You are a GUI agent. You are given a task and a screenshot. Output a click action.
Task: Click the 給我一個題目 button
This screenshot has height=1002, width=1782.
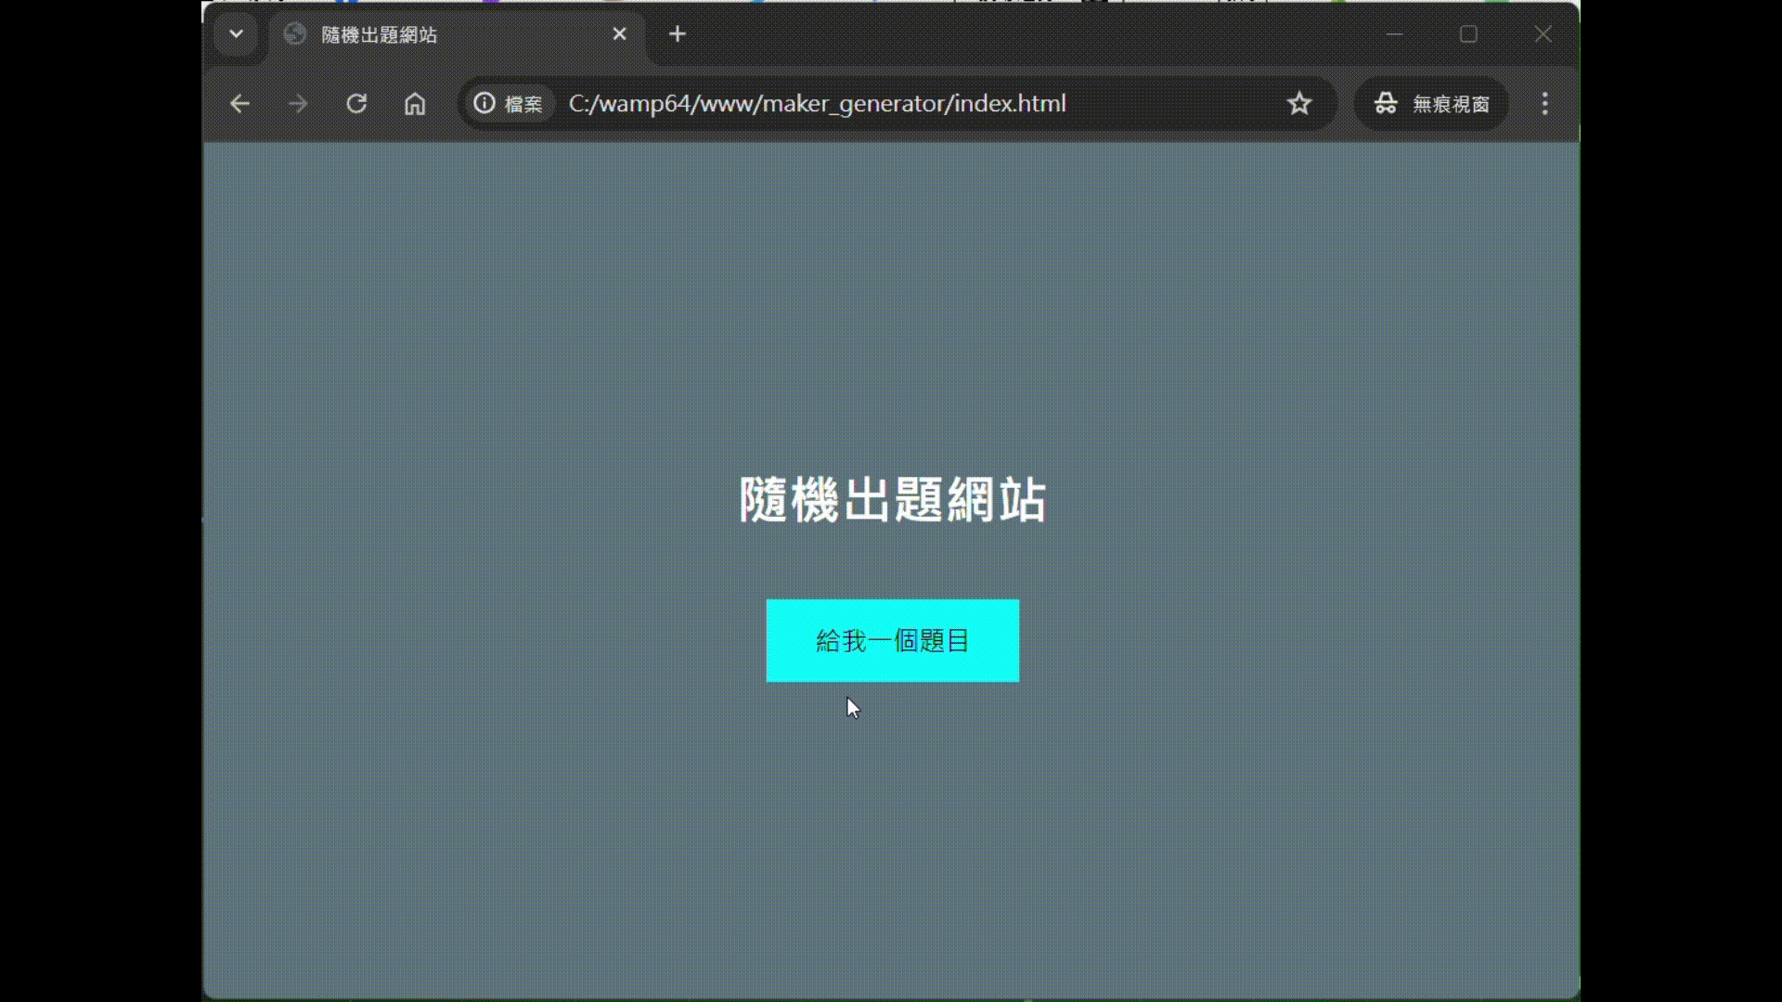click(x=892, y=640)
